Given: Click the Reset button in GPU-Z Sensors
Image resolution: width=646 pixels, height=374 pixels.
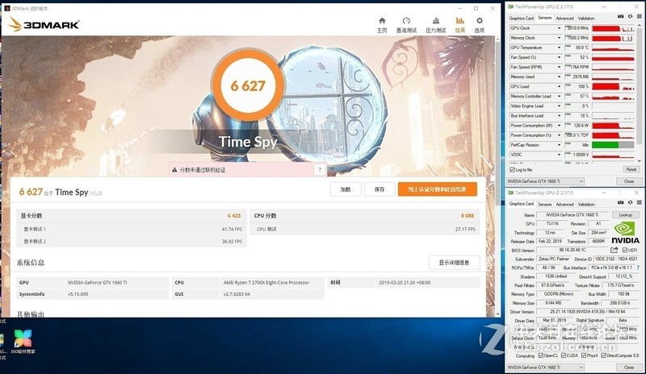Looking at the screenshot, I should point(631,169).
